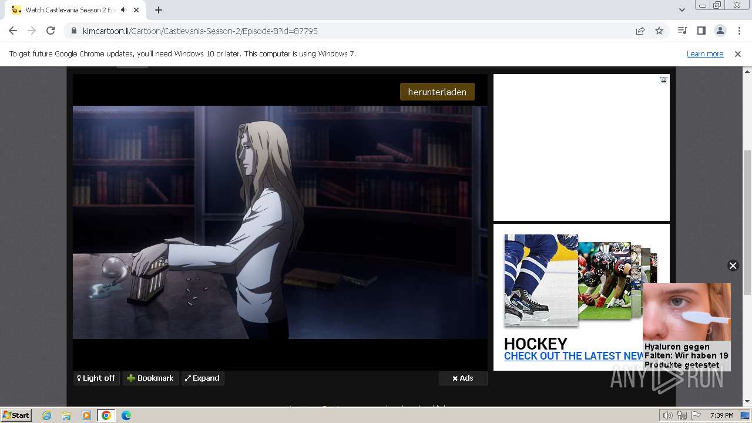The height and width of the screenshot is (423, 752).
Task: Bookmark this tab star icon
Action: (659, 31)
